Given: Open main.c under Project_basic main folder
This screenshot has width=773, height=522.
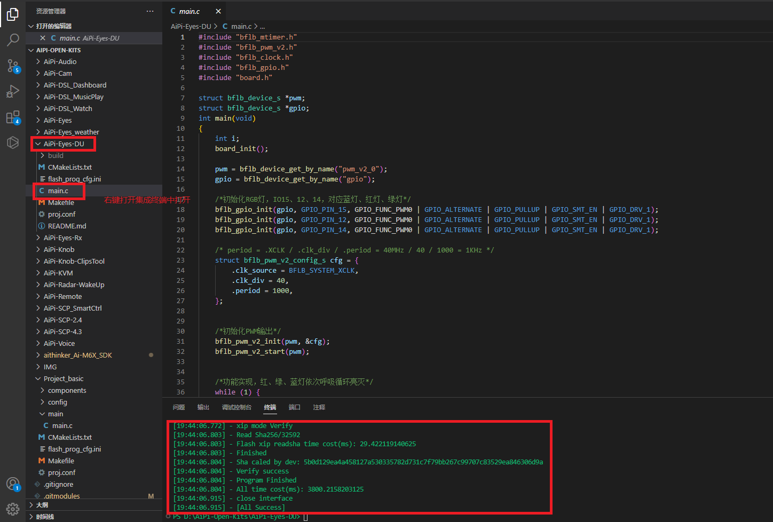Looking at the screenshot, I should [94, 425].
